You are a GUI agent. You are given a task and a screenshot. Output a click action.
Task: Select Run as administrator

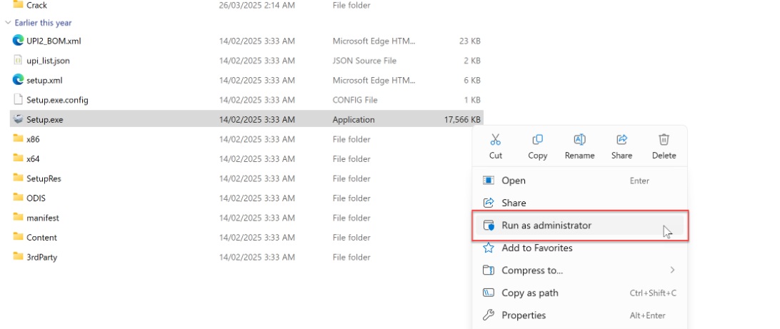click(x=546, y=226)
